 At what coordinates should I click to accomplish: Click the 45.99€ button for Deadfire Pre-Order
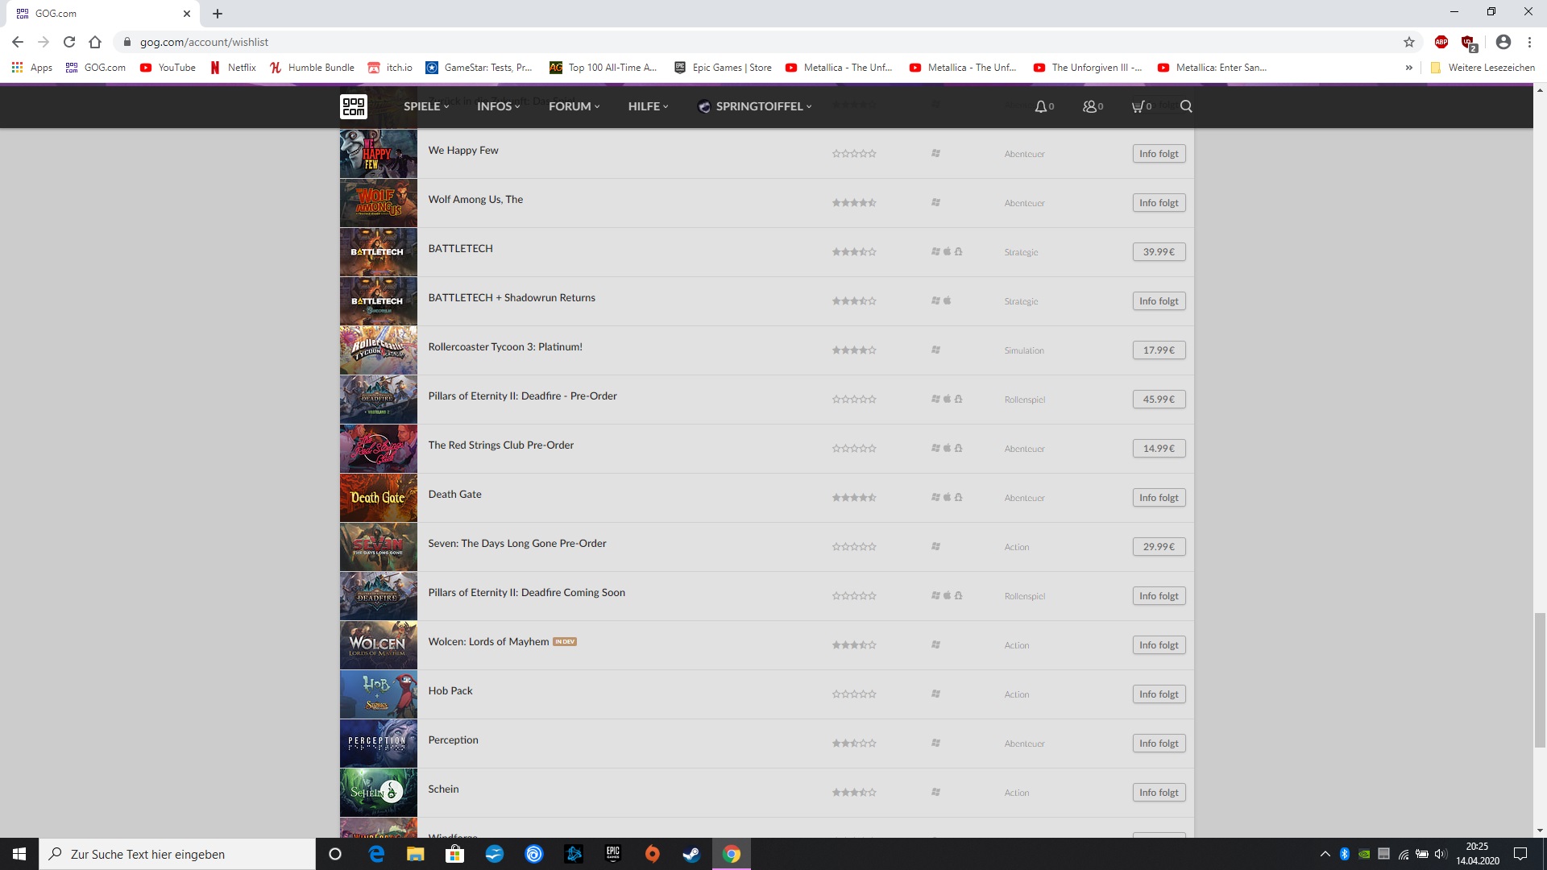(x=1159, y=400)
